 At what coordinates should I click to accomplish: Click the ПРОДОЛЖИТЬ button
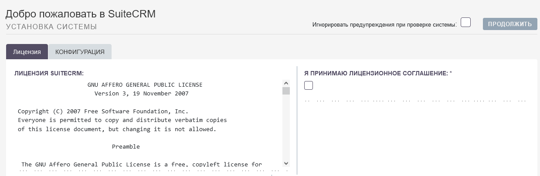click(509, 24)
